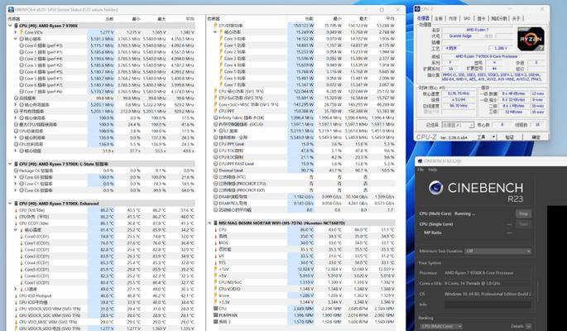Open Minimum Test Duration dropdown in Cinebench
567x331 pixels.
tap(498, 251)
